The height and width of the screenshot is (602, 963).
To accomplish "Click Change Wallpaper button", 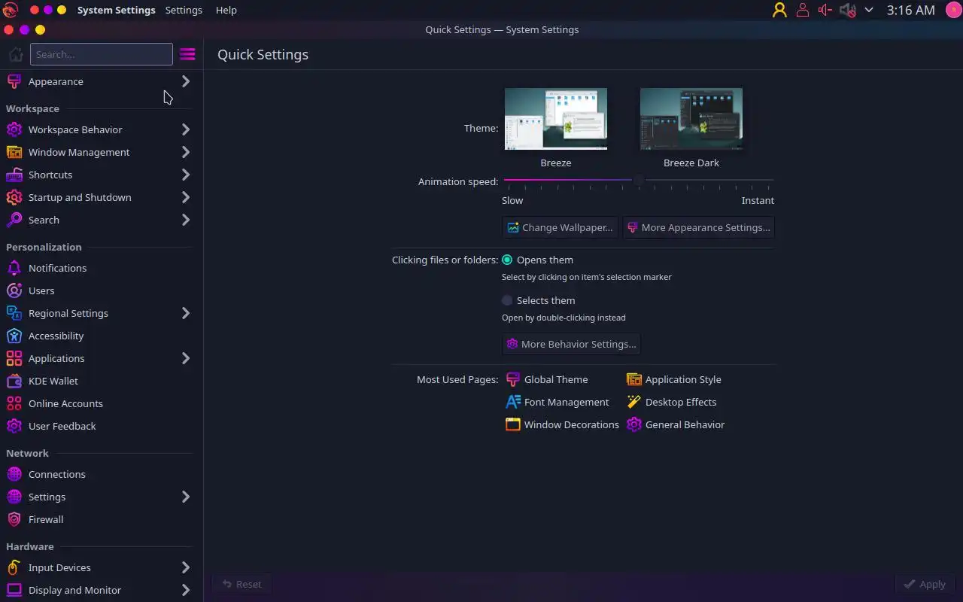I will point(560,227).
